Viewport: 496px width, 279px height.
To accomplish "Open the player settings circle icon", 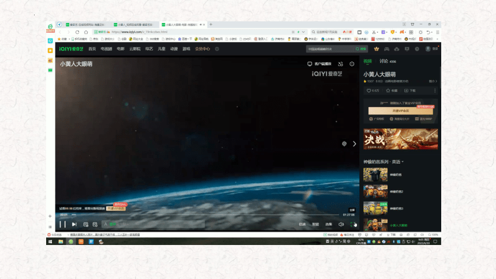I will tap(352, 64).
